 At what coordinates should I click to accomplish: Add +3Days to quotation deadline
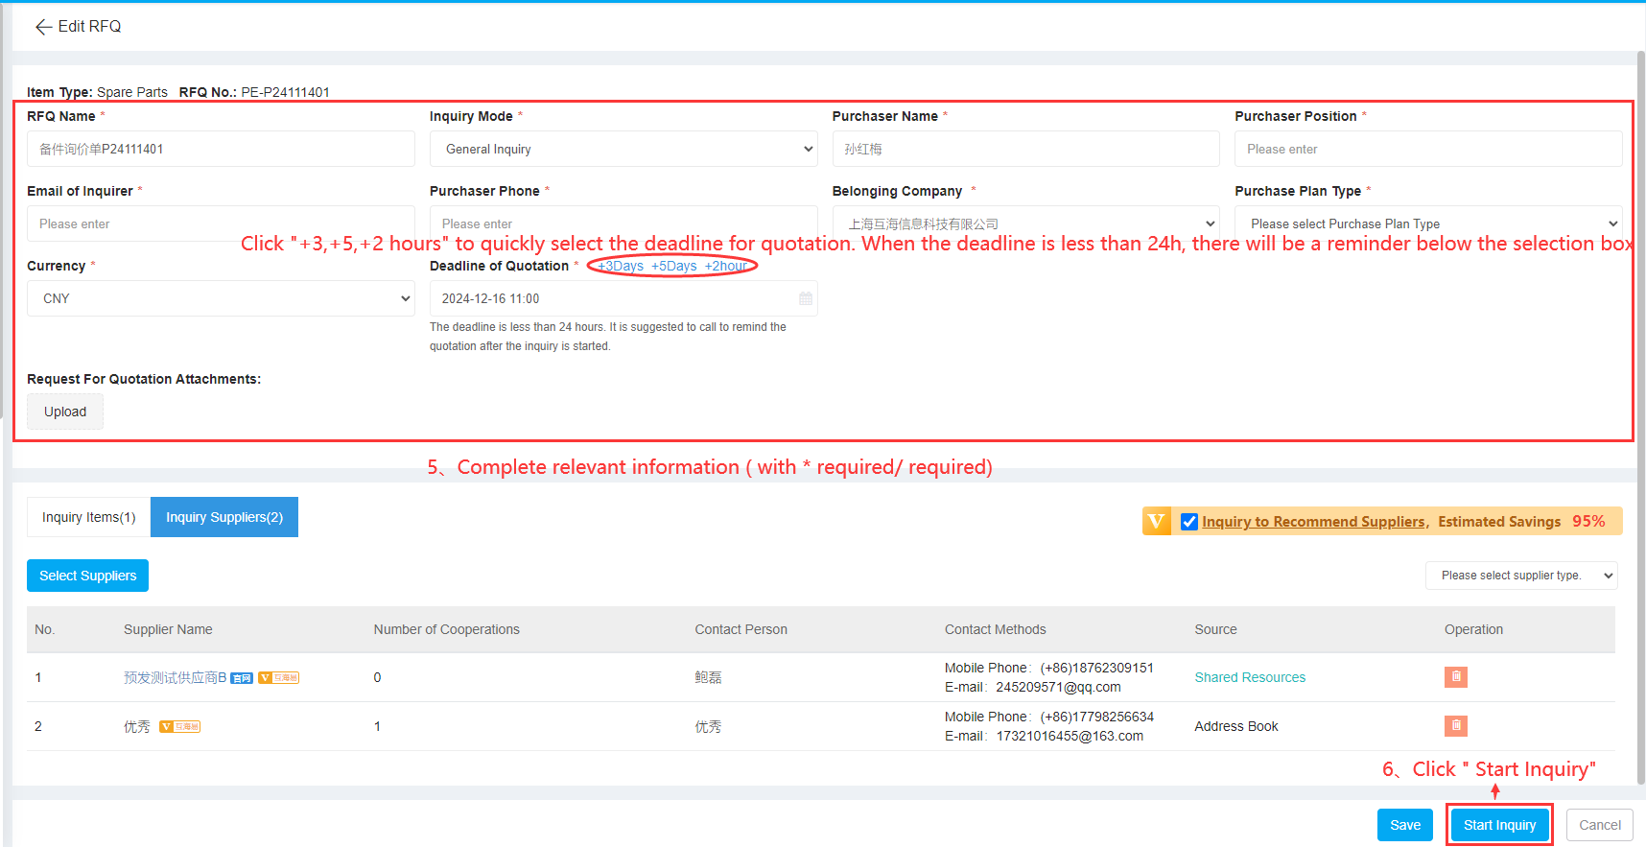[x=621, y=266]
